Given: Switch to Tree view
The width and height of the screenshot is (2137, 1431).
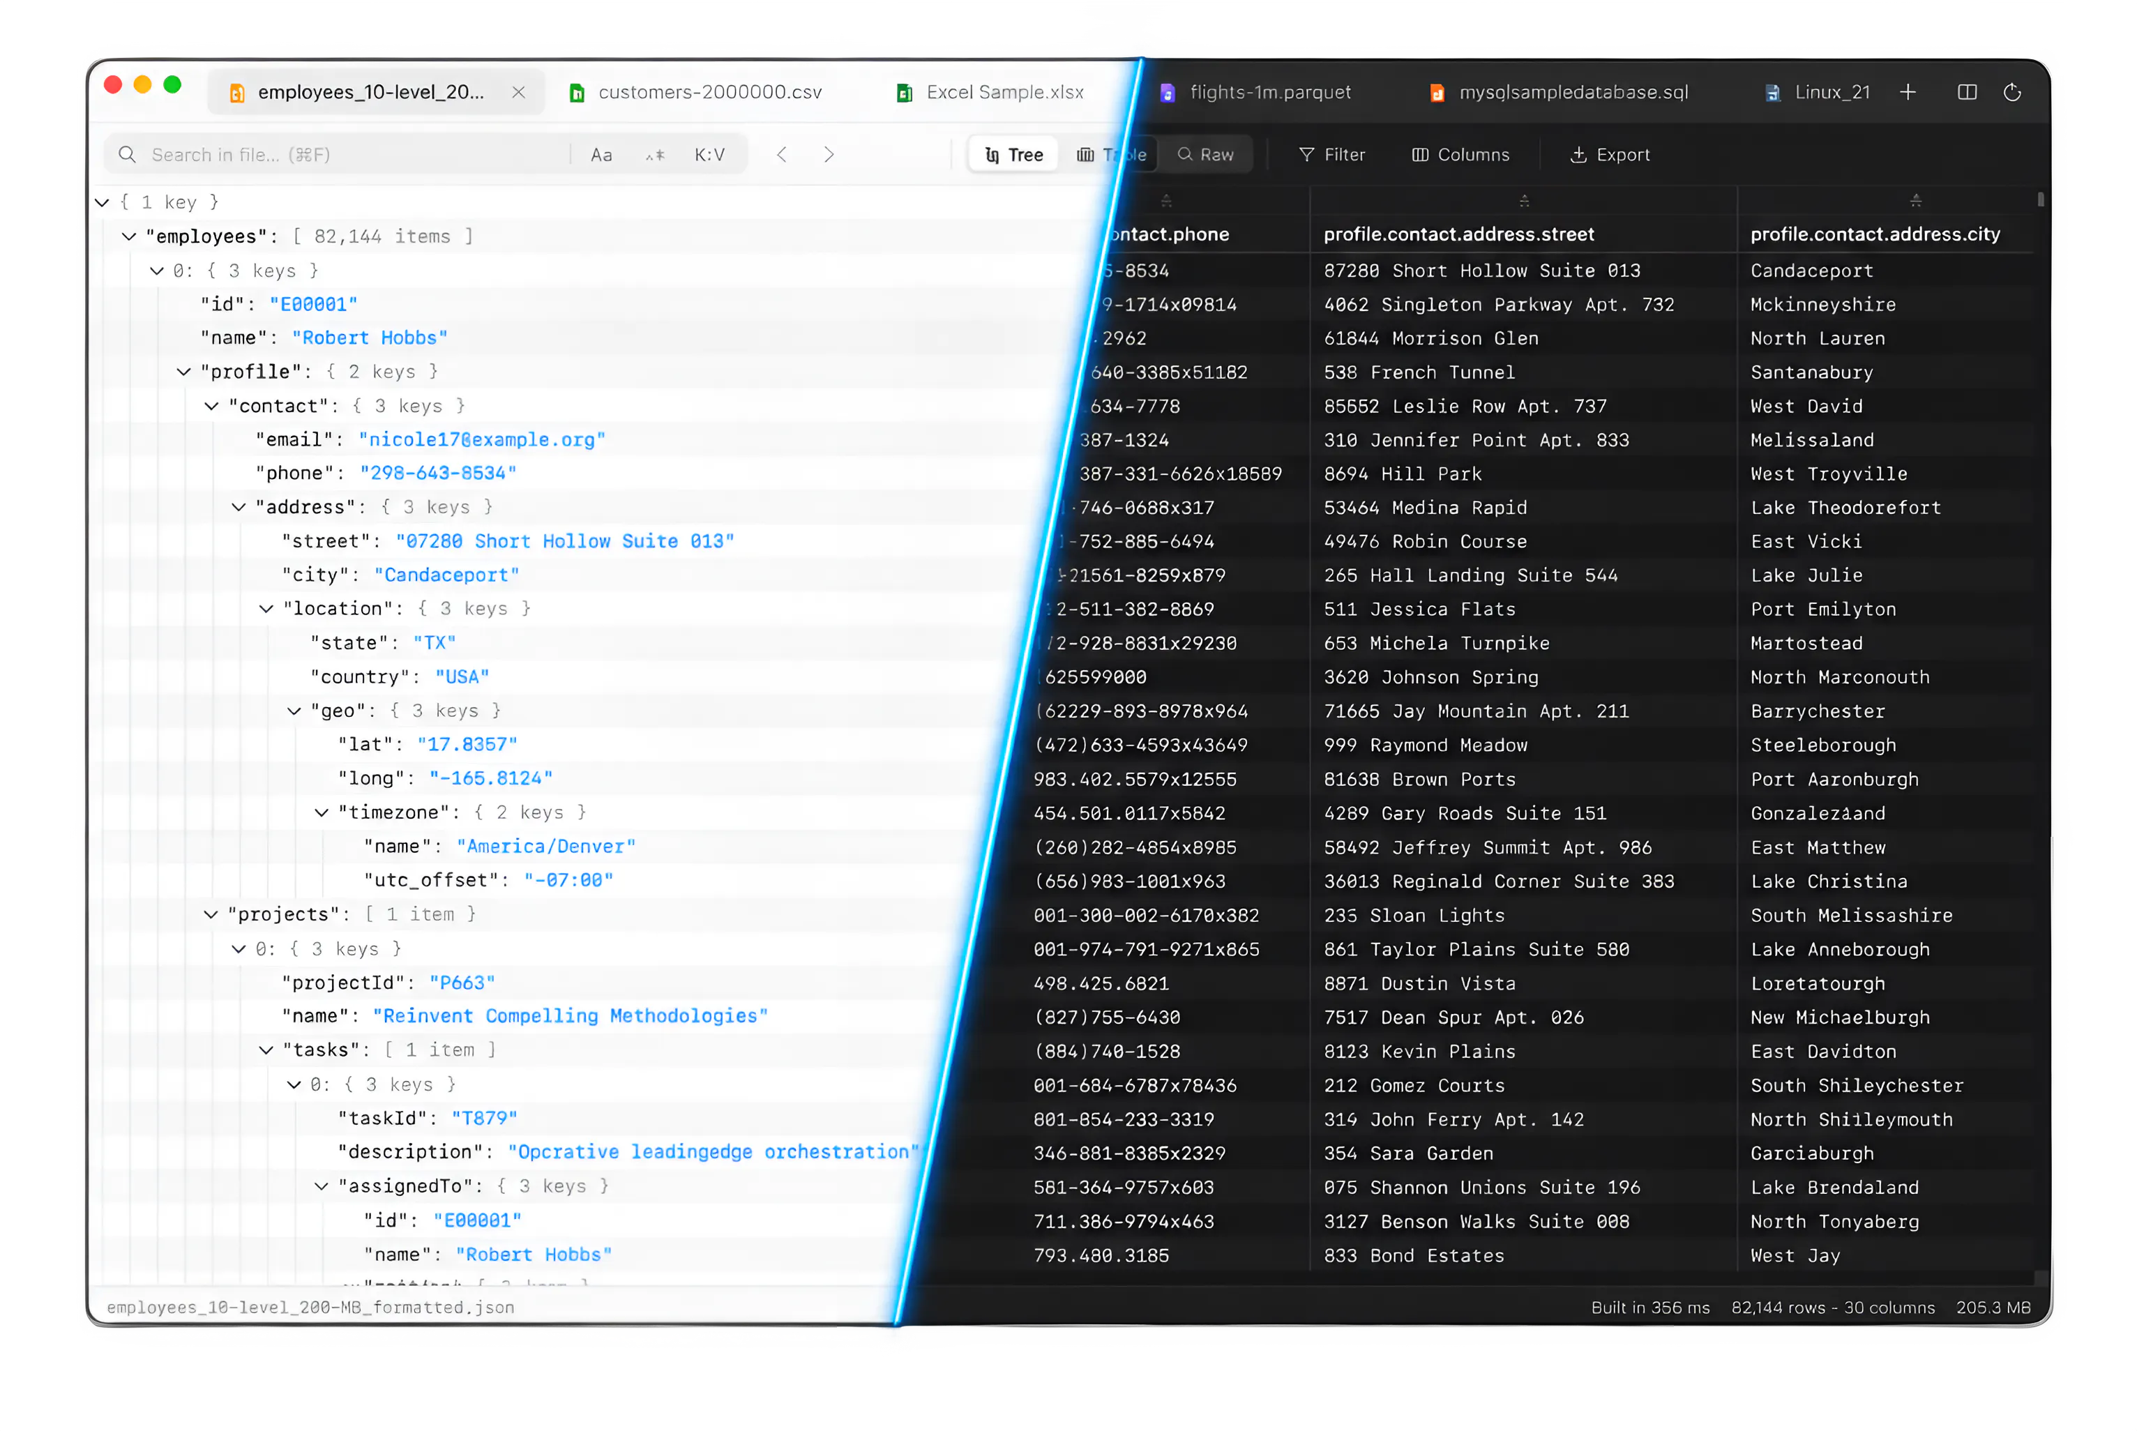Looking at the screenshot, I should tap(1014, 155).
